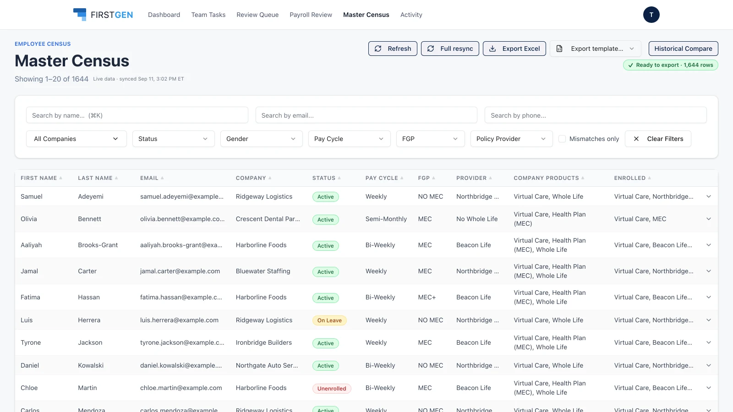Open the Export template dropdown
Image resolution: width=733 pixels, height=412 pixels.
pos(596,49)
